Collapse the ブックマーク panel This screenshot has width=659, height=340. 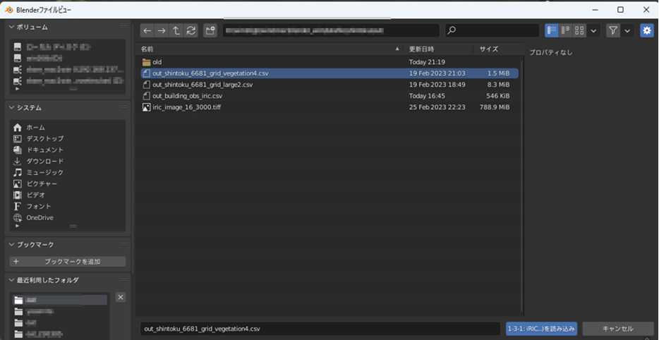(x=11, y=245)
